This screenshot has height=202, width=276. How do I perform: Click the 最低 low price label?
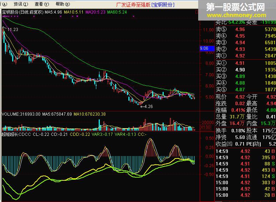(x=252, y=110)
